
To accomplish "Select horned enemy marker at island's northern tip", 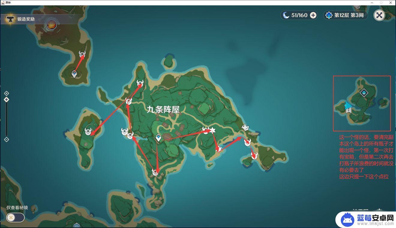I will (x=140, y=83).
